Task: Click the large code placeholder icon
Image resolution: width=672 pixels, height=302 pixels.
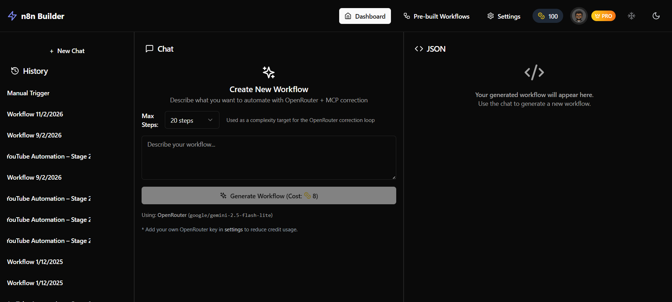Action: (x=534, y=72)
